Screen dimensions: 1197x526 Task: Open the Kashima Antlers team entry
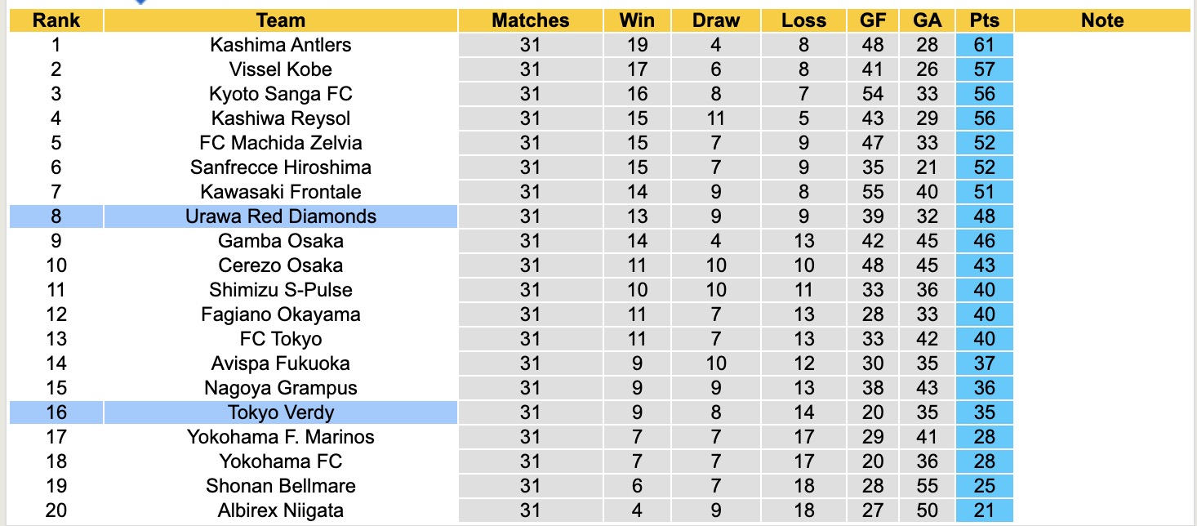click(x=280, y=45)
